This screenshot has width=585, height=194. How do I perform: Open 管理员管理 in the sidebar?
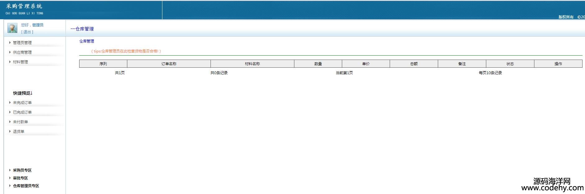coord(22,43)
